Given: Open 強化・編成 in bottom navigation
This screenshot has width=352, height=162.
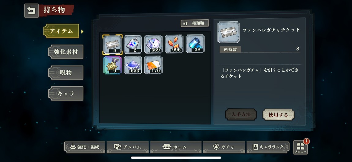Looking at the screenshot, I should 84,147.
